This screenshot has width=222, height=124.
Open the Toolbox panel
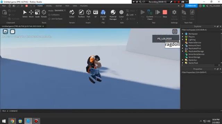(x=81, y=14)
